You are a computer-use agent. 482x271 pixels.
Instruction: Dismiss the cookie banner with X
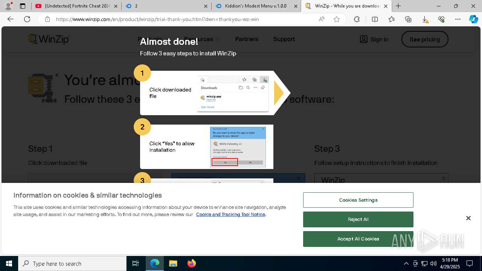[468, 218]
